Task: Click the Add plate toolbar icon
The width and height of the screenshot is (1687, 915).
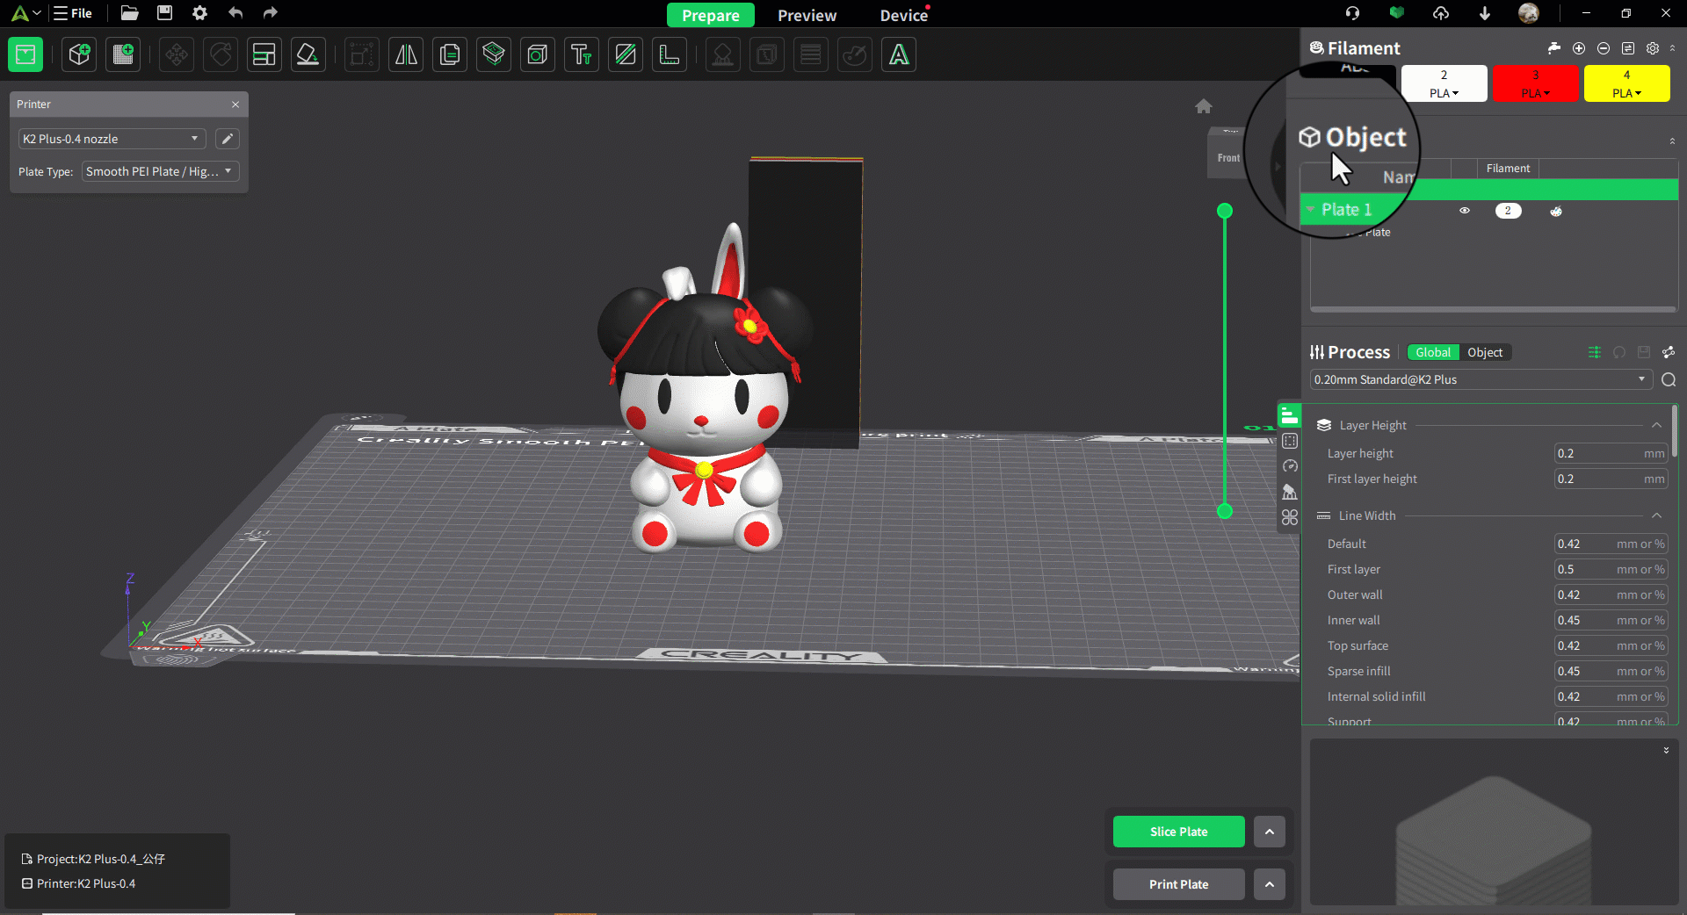Action: click(123, 54)
